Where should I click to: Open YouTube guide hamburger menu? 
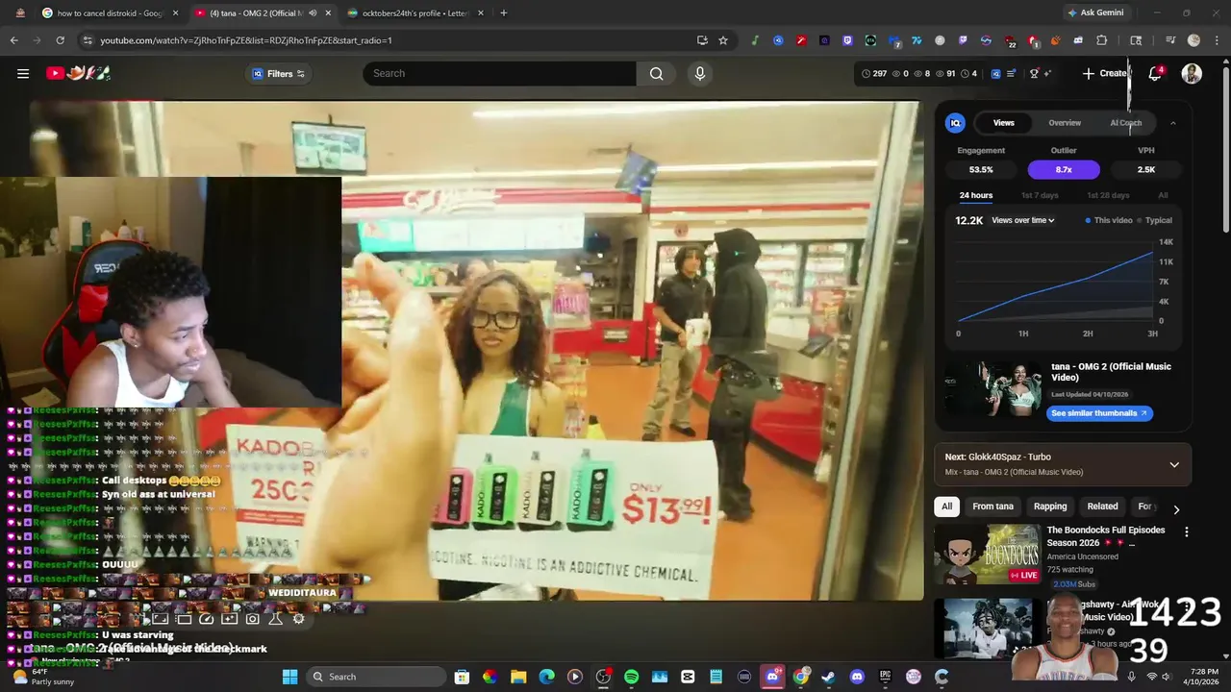[x=23, y=73]
